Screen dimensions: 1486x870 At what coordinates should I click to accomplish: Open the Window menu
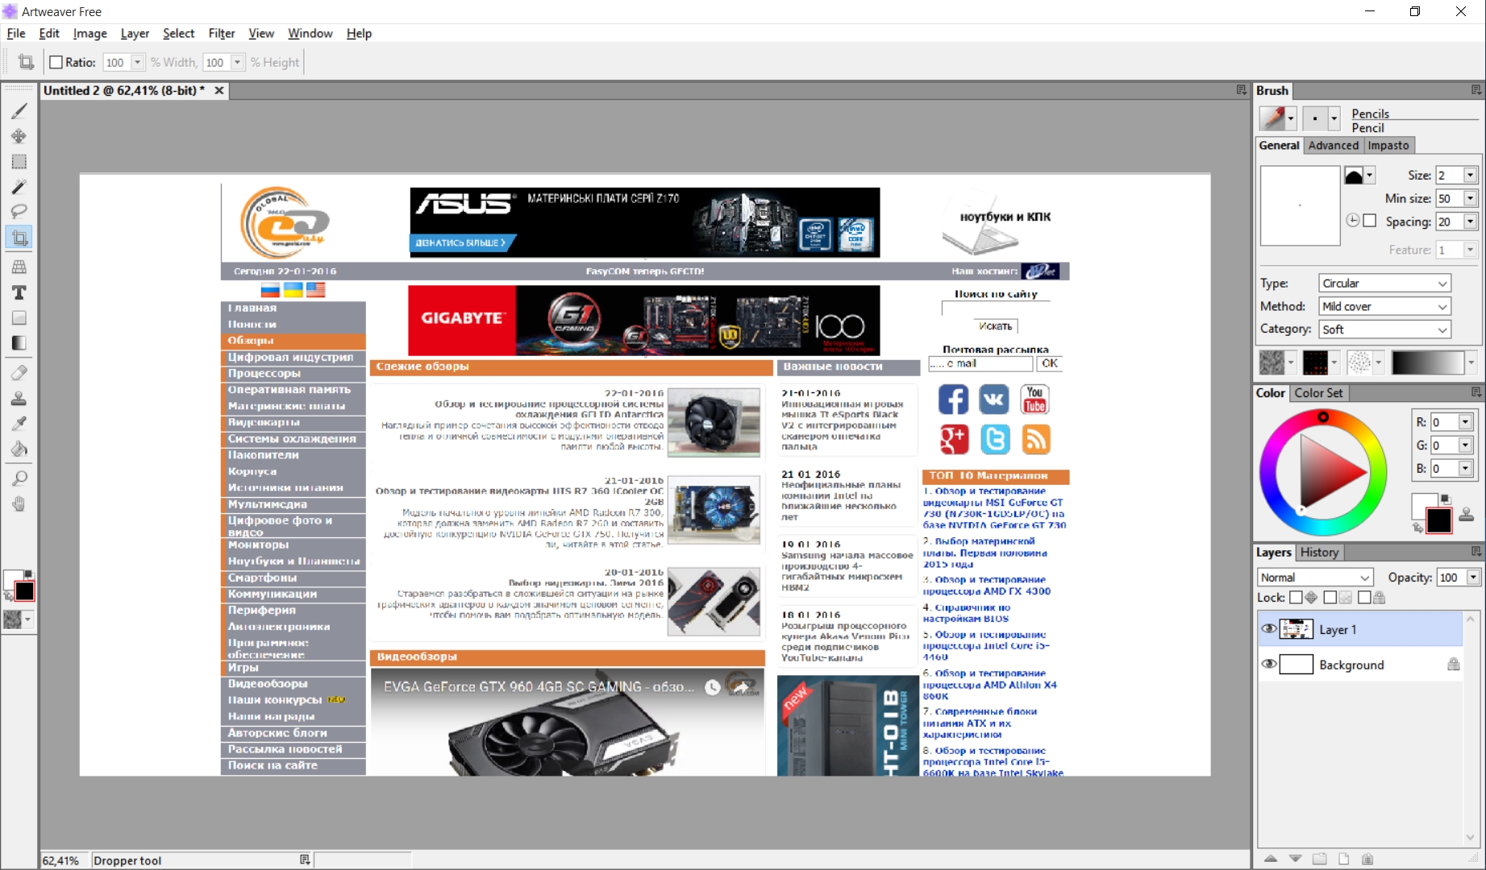[310, 33]
